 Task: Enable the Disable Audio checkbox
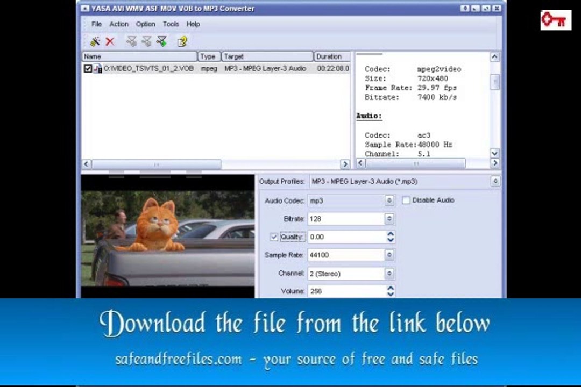tap(406, 200)
